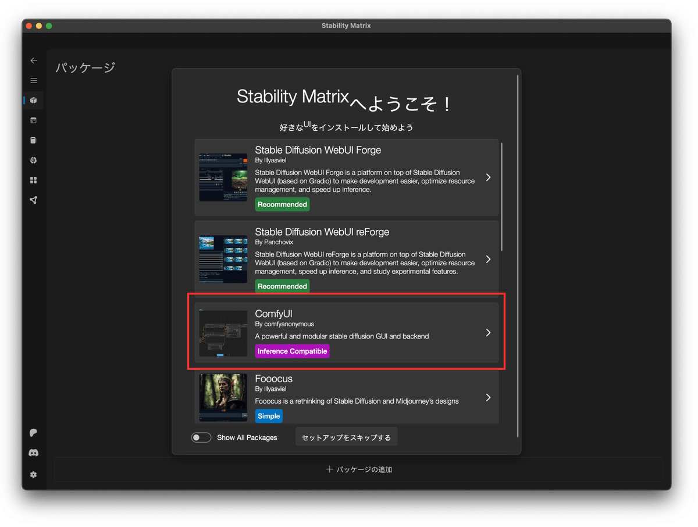The image size is (698, 527).
Task: Click the パッケージ page heading
Action: click(x=85, y=67)
